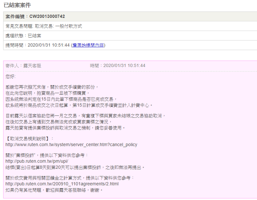Click the 提問時間 2020/01/31 10:51:44 text
Viewport: 257px width, 200px height.
pyautogui.click(x=37, y=45)
